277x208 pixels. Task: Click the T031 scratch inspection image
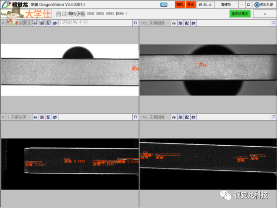coord(70,164)
